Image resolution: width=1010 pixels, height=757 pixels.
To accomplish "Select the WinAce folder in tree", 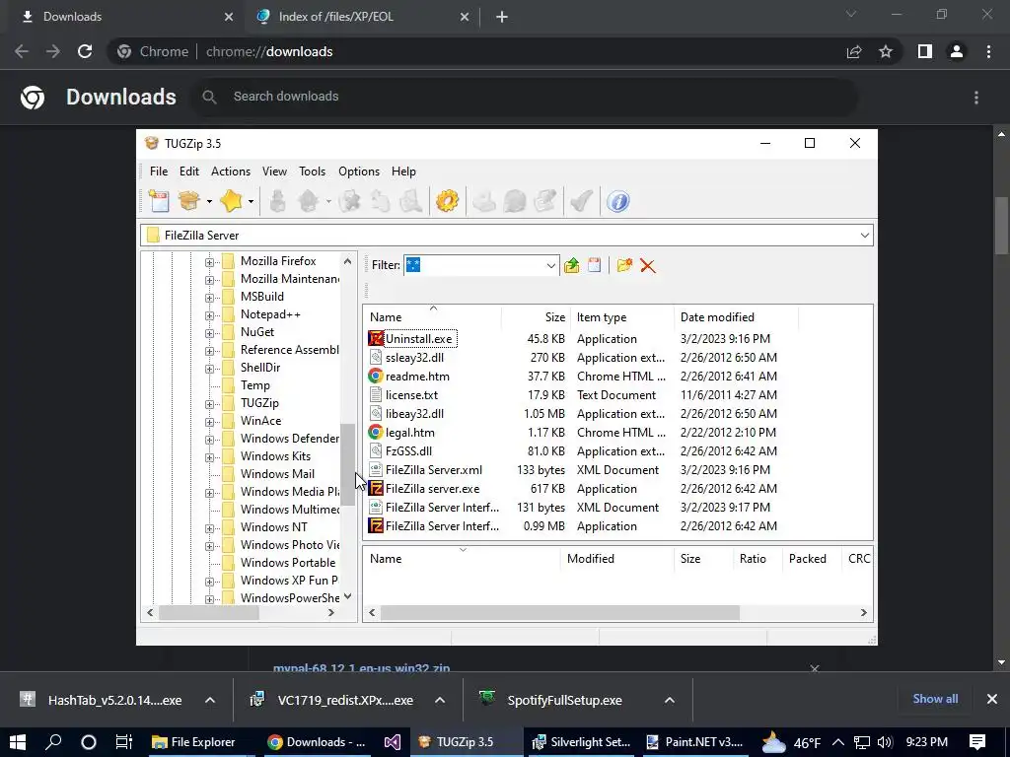I will pyautogui.click(x=260, y=420).
